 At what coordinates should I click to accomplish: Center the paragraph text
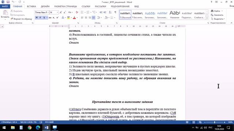(86, 18)
